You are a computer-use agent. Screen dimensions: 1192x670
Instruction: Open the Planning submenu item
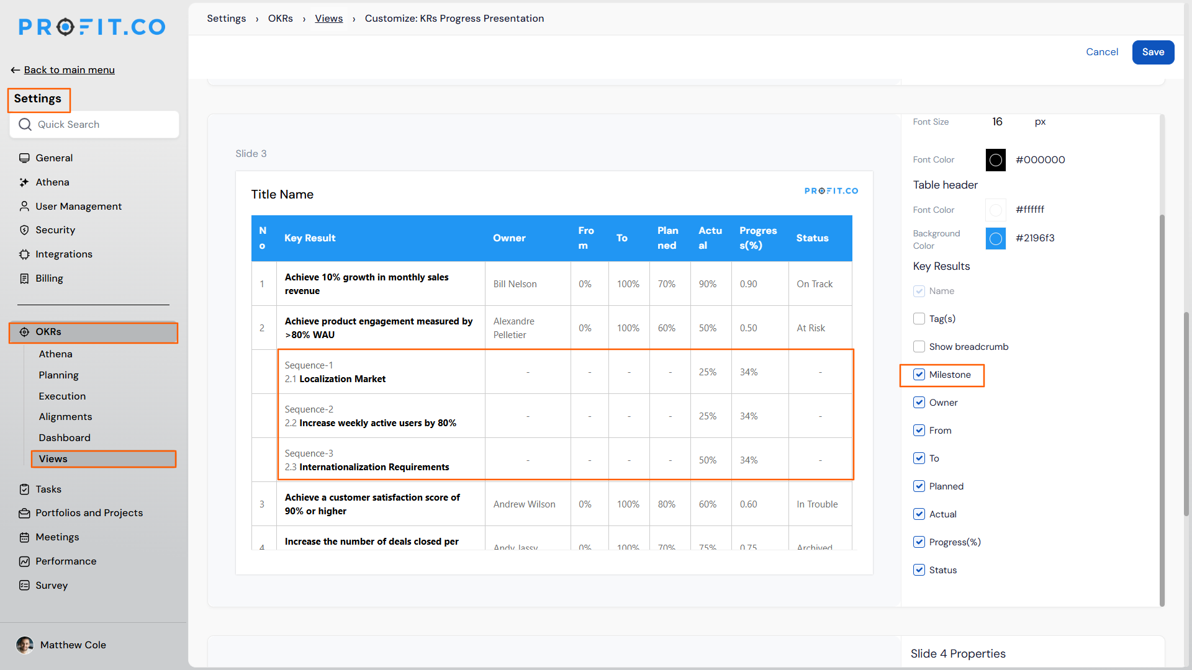(x=58, y=375)
